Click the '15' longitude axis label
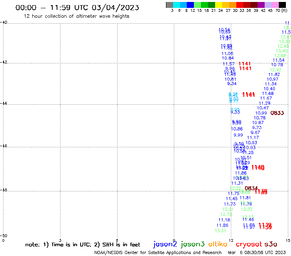Viewport: 291px width, 256px height. point(288,240)
